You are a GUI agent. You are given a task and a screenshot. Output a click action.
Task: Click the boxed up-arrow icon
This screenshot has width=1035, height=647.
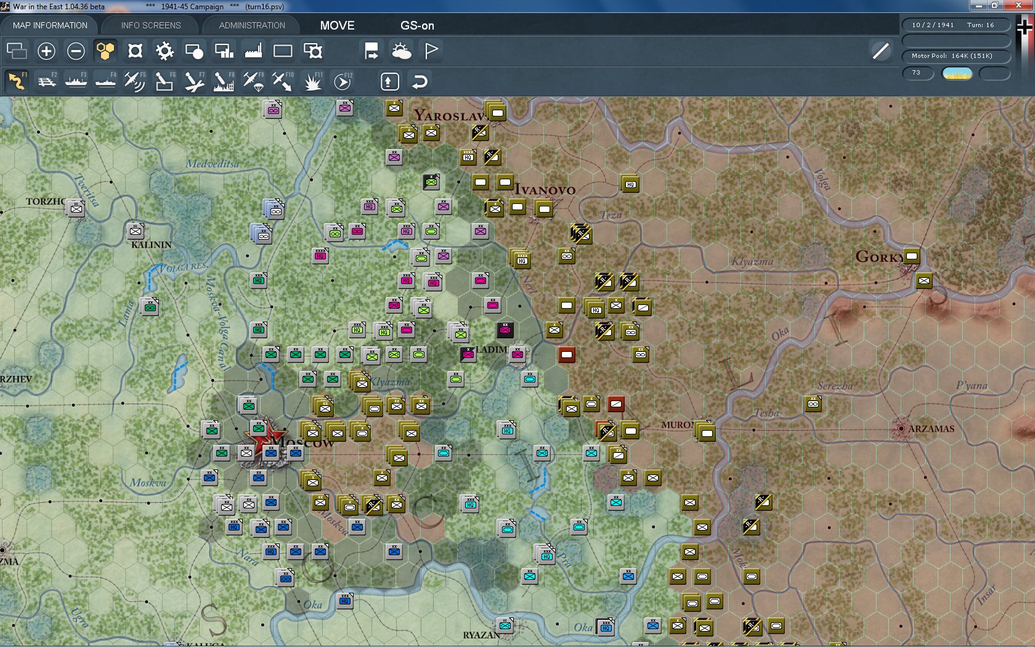click(389, 81)
